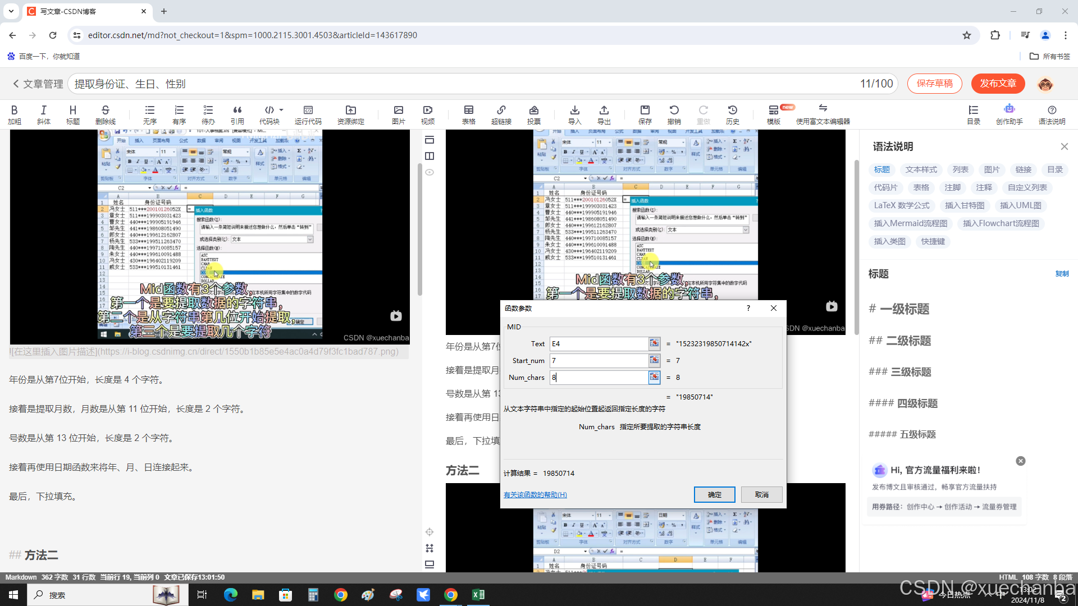Image resolution: width=1078 pixels, height=606 pixels.
Task: Open the creation assistant (创作助手) icon
Action: point(1009,114)
